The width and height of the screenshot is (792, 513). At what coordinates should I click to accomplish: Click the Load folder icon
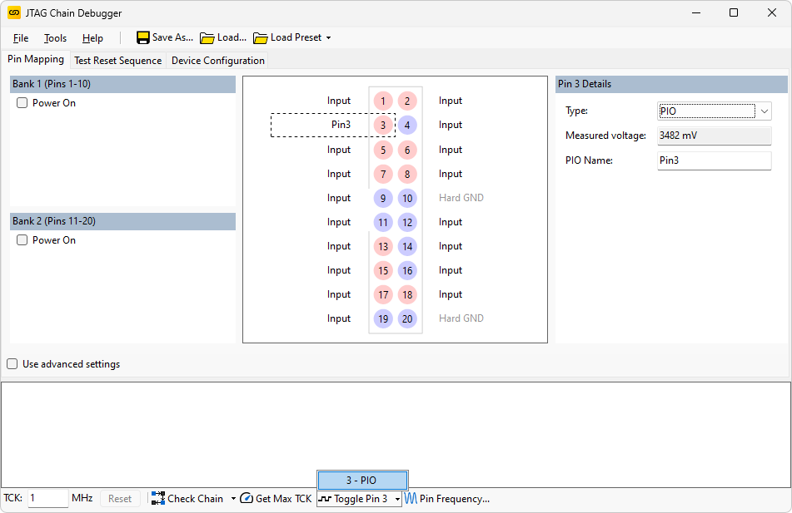[207, 37]
